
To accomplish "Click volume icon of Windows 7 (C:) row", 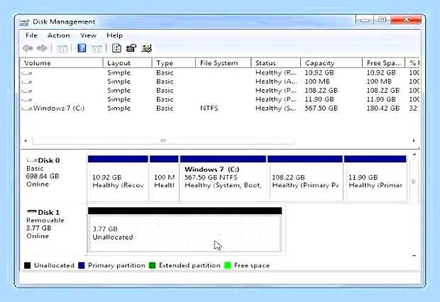I will [27, 108].
